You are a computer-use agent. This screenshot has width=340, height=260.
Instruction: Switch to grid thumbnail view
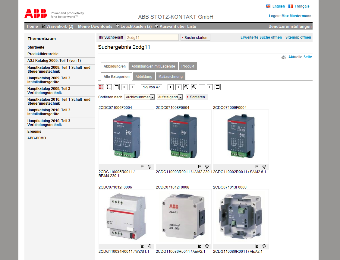101,87
